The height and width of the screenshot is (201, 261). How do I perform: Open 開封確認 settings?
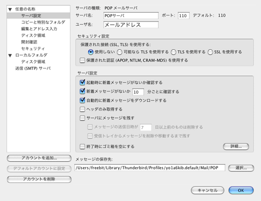pos(29,42)
